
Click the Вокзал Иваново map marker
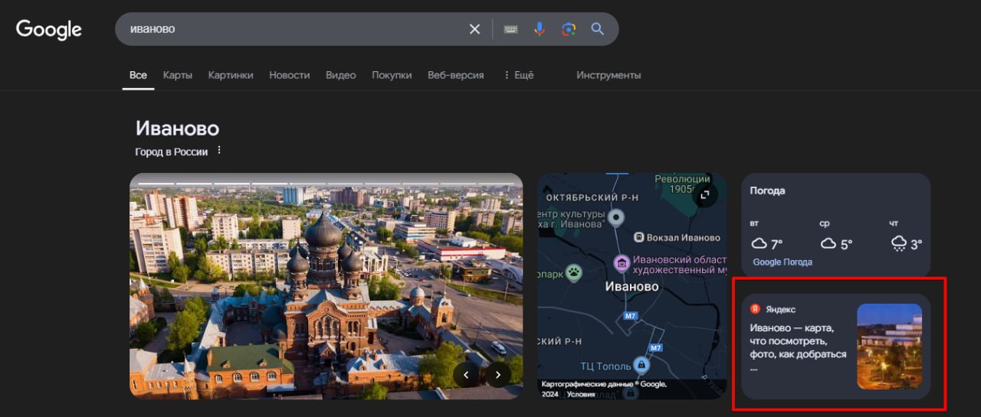coord(638,237)
